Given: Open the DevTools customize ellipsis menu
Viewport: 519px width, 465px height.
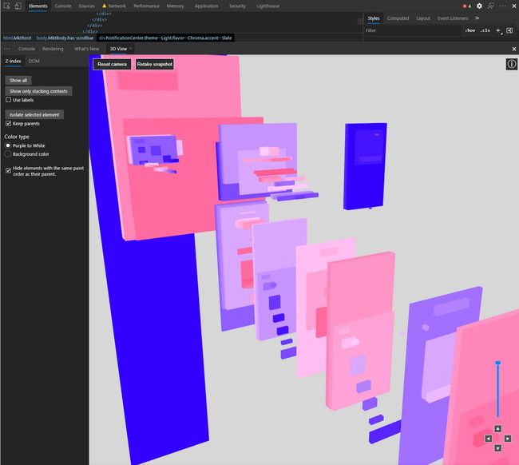Looking at the screenshot, I should (503, 6).
